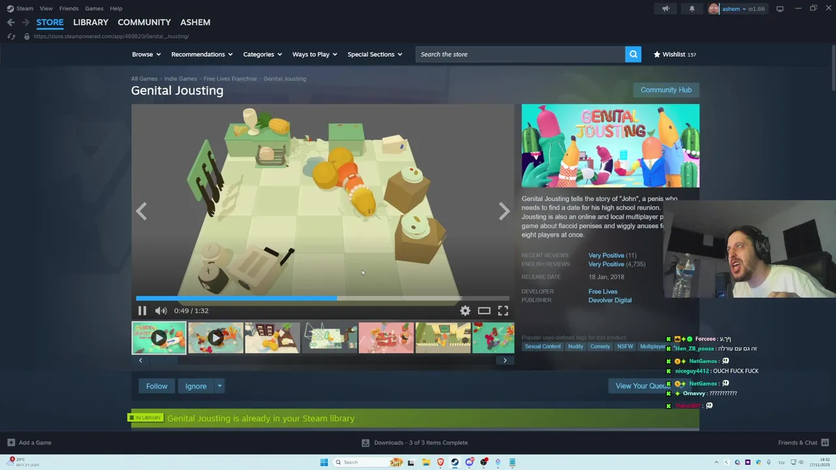This screenshot has height=470, width=836.
Task: Click the Ignore button
Action: (x=196, y=386)
